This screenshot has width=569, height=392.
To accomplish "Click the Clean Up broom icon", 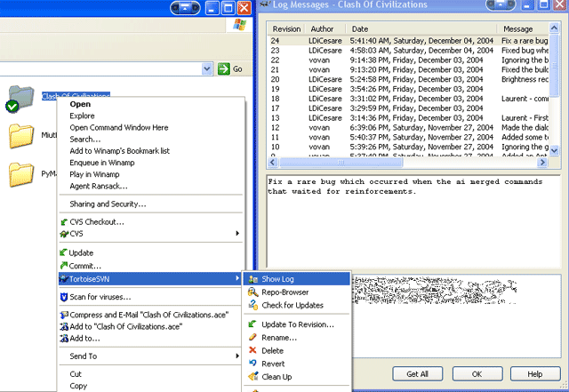I will pos(253,376).
